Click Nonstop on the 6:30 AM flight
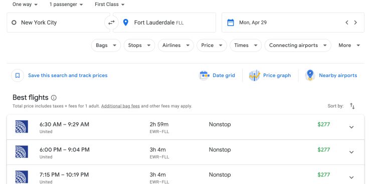Screen dimensions: 376x184 click(x=220, y=124)
